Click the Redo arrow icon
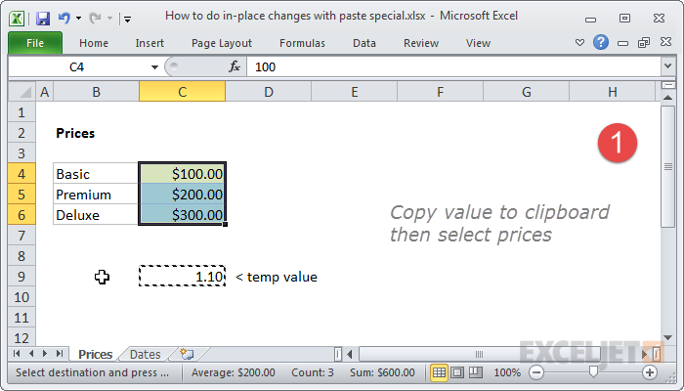The width and height of the screenshot is (684, 391). point(95,18)
